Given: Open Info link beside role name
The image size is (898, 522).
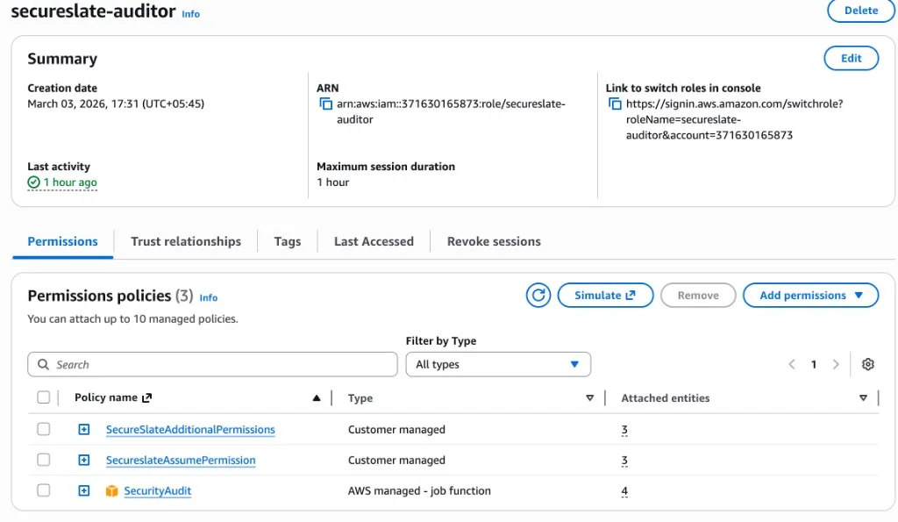Looking at the screenshot, I should 190,14.
